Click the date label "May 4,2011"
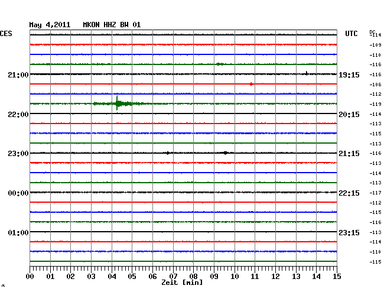The image size is (384, 292). [50, 25]
